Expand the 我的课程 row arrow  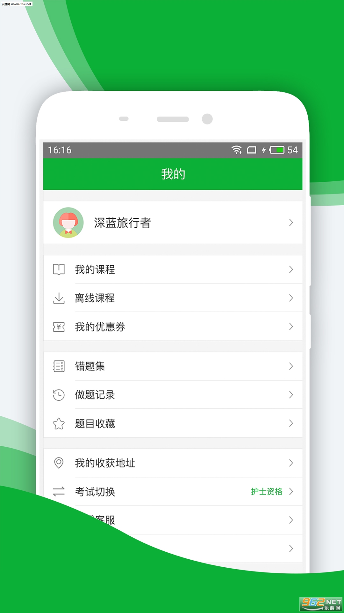tap(291, 269)
